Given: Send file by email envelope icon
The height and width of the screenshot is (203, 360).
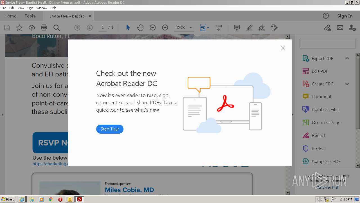Looking at the screenshot, I should (340, 28).
